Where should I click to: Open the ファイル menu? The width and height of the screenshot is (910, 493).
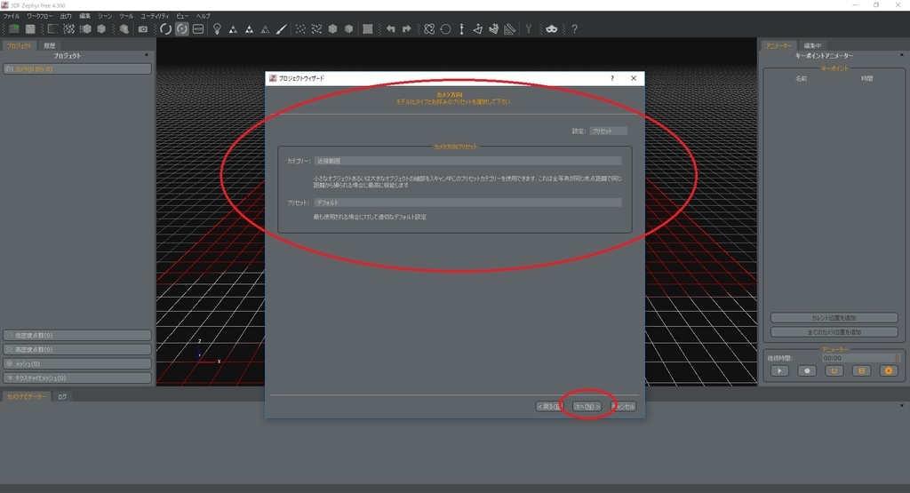tap(12, 16)
